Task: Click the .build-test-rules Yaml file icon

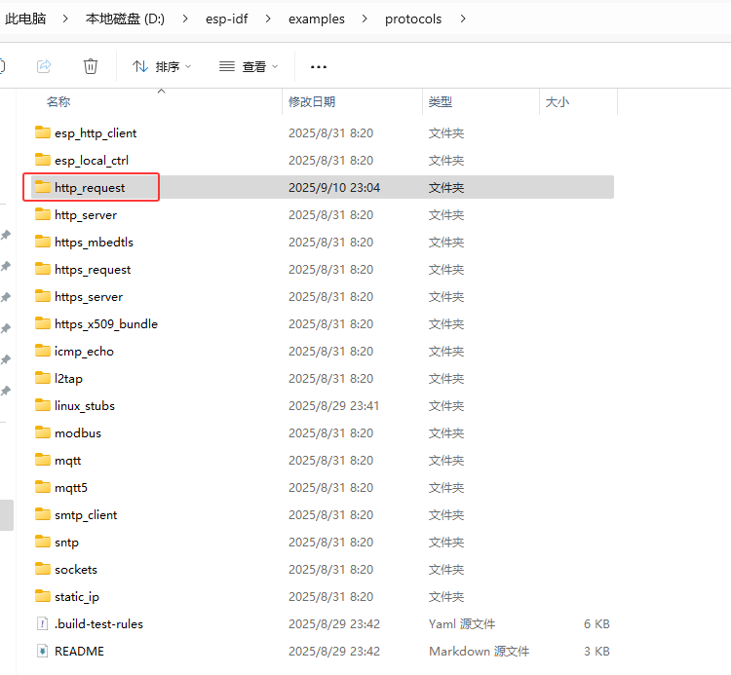Action: 43,623
